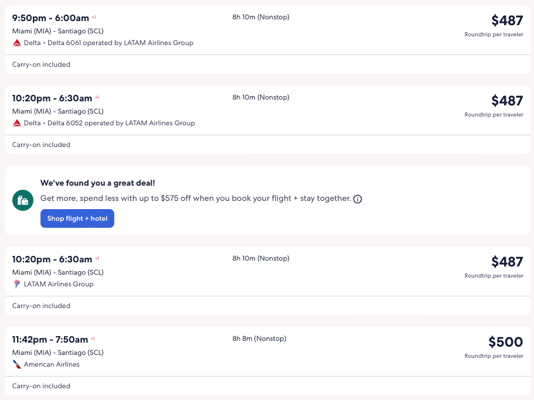Click the American Airlines logo icon
This screenshot has height=400, width=534.
(x=17, y=364)
